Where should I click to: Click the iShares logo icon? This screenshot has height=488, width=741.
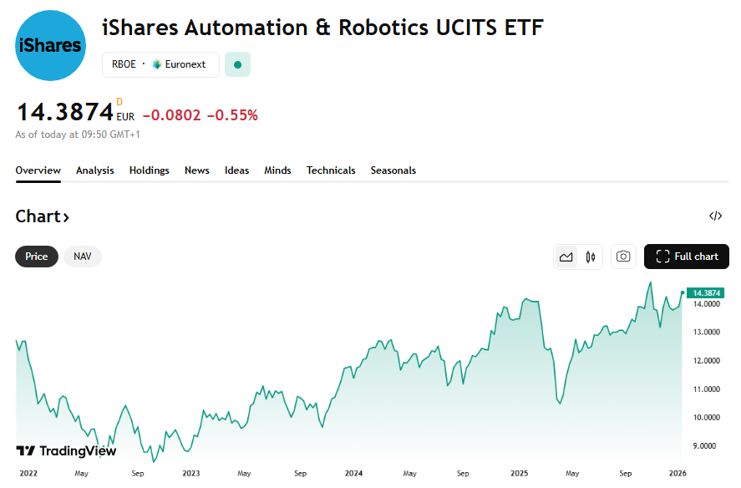coord(51,46)
